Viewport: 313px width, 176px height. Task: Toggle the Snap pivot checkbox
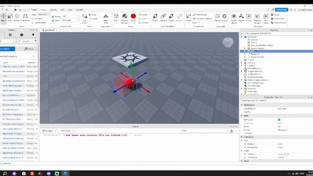click(90, 15)
